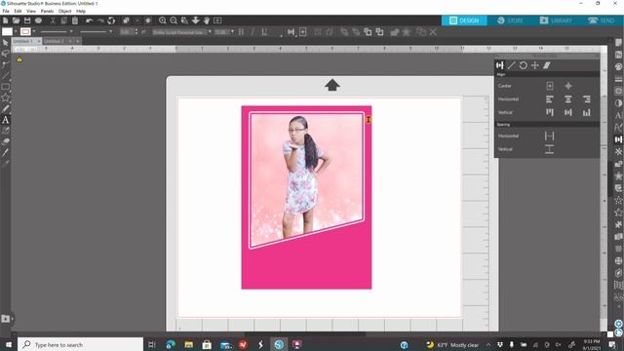Viewport: 624px width, 351px height.
Task: Click the yellow warning triangle icon
Action: [x=19, y=59]
